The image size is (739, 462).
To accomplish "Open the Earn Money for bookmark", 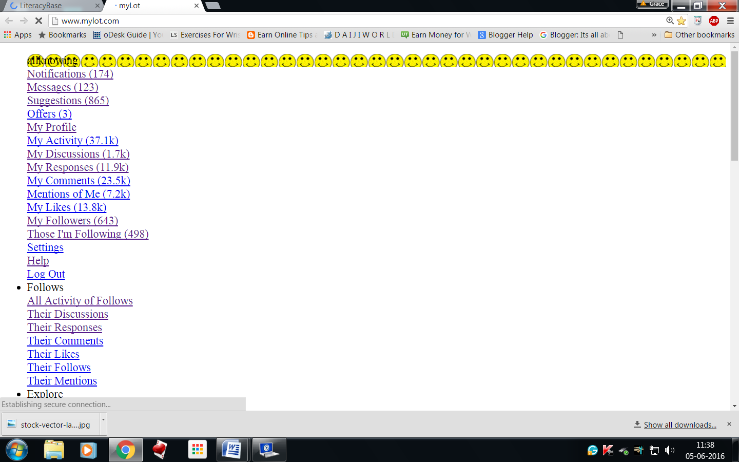I will (436, 35).
